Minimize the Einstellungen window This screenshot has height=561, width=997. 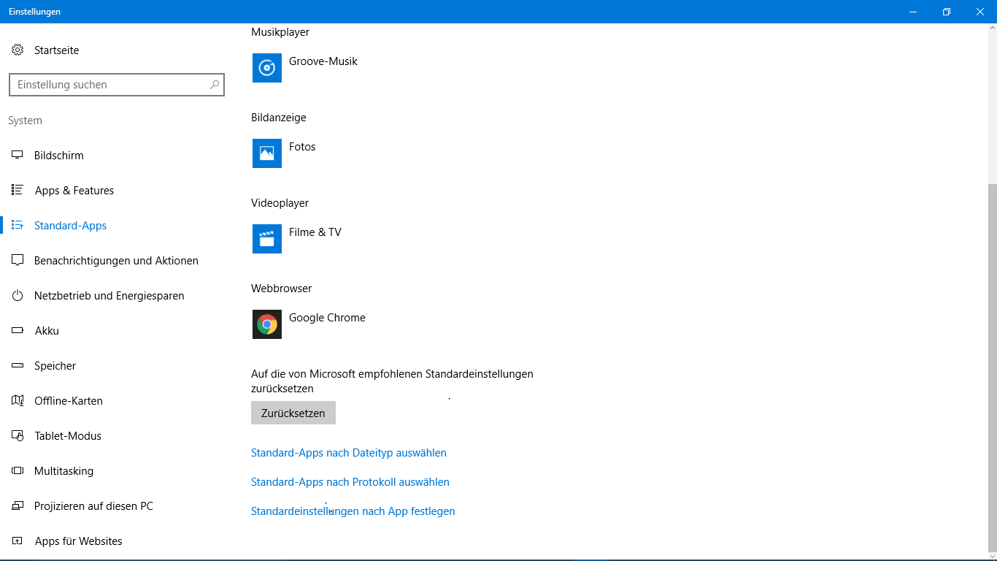[x=913, y=12]
